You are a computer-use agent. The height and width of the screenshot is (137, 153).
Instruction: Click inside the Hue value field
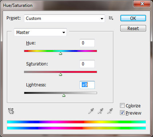click(87, 43)
